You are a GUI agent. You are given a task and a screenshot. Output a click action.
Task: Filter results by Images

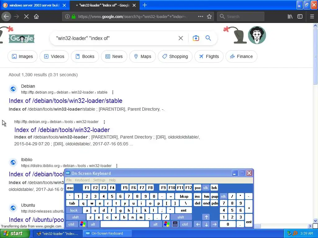[22, 56]
